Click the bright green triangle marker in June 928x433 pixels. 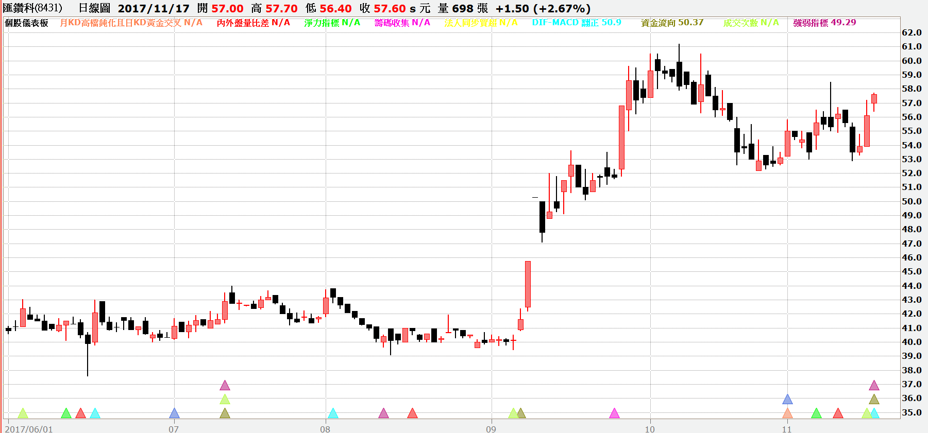coord(66,413)
